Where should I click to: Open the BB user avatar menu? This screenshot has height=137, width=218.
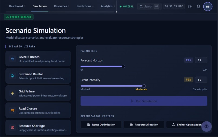[208, 6]
